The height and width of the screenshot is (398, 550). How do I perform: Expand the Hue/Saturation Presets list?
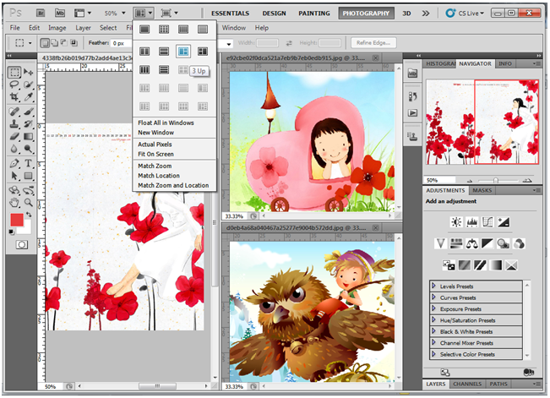click(x=434, y=320)
